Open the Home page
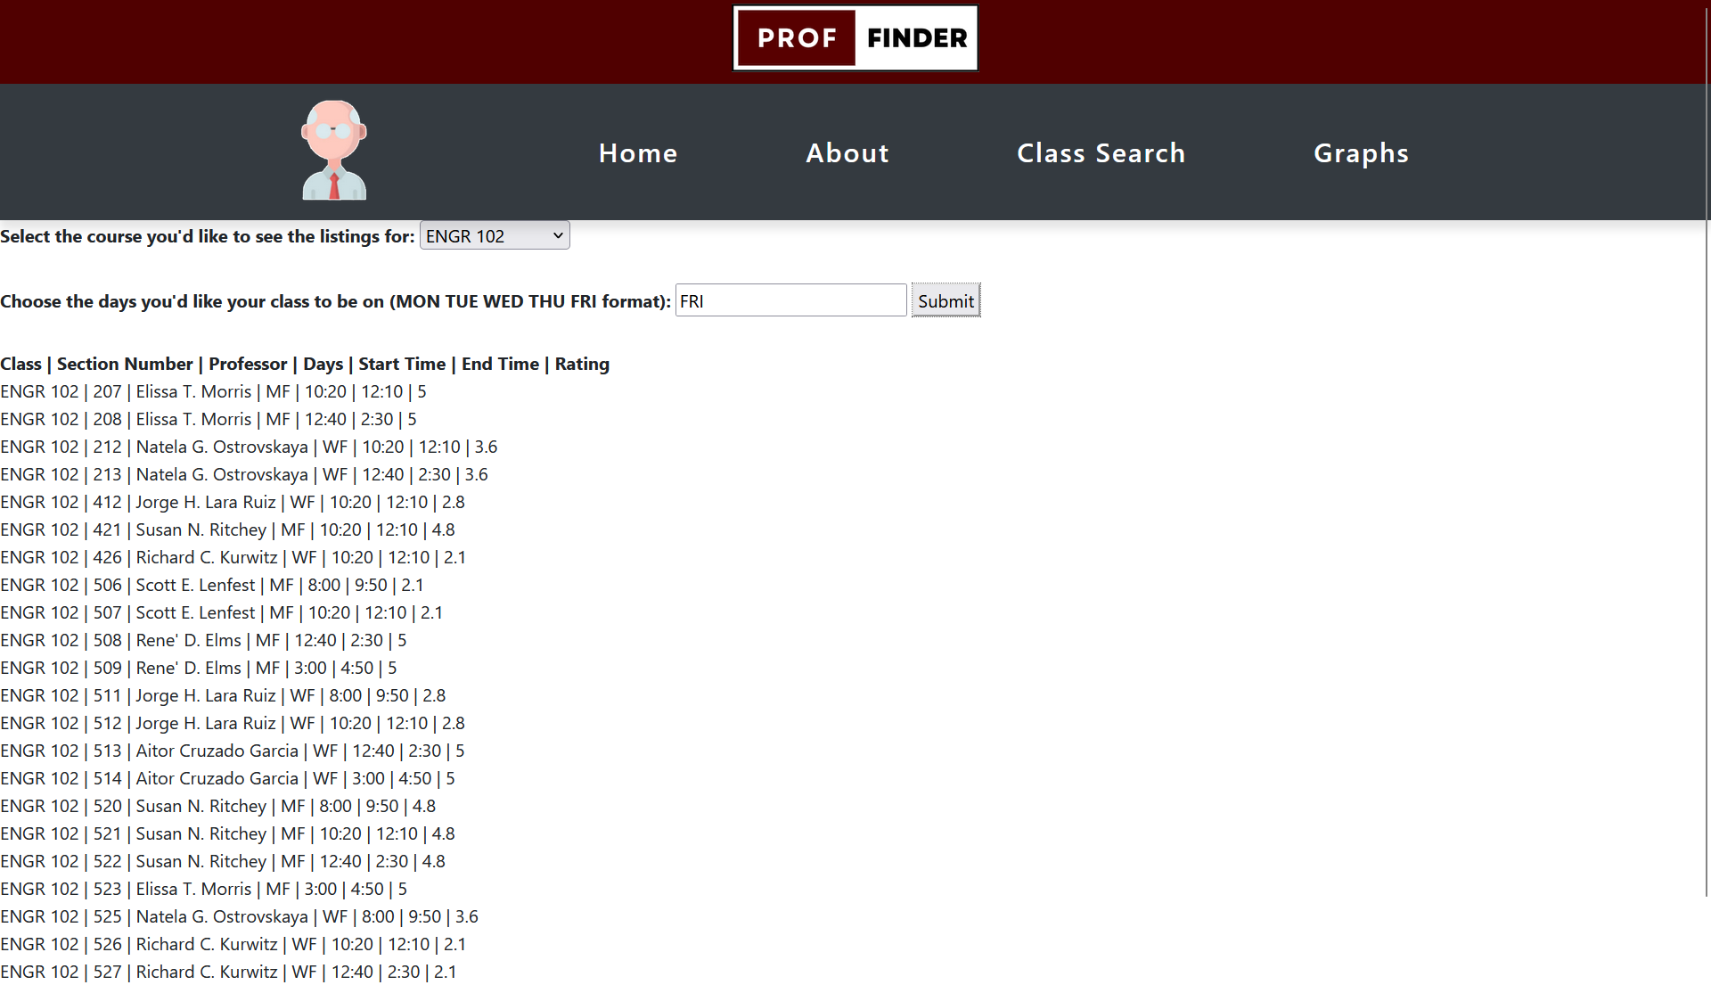The image size is (1711, 985). [x=638, y=153]
